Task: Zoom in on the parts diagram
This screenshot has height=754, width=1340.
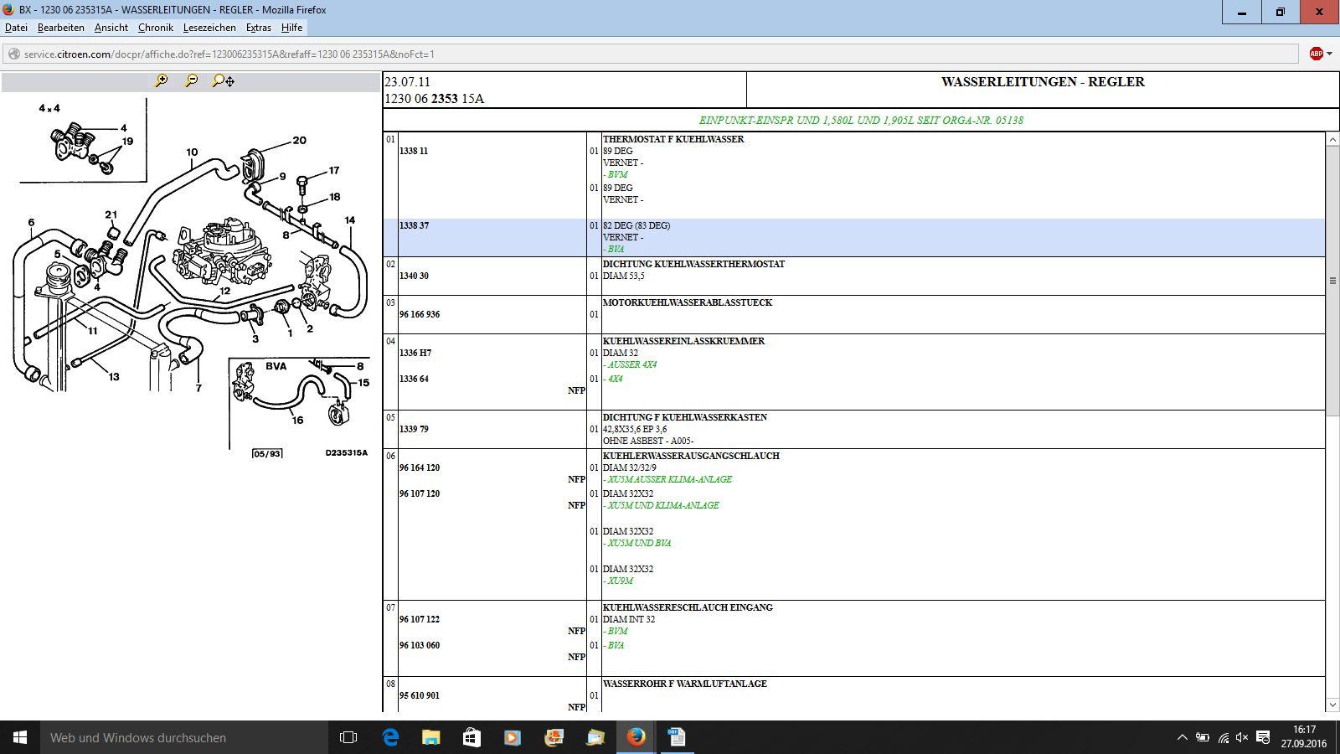Action: tap(162, 80)
